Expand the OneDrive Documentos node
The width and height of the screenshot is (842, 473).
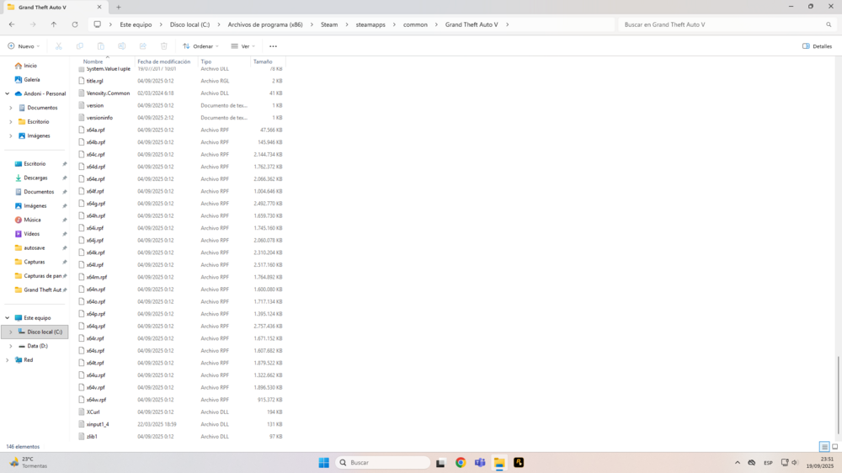pos(11,108)
